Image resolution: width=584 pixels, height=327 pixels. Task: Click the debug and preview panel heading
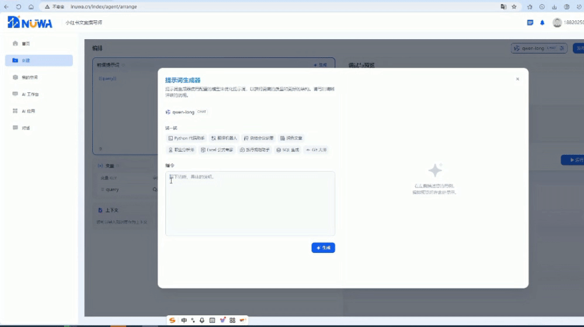pos(361,65)
